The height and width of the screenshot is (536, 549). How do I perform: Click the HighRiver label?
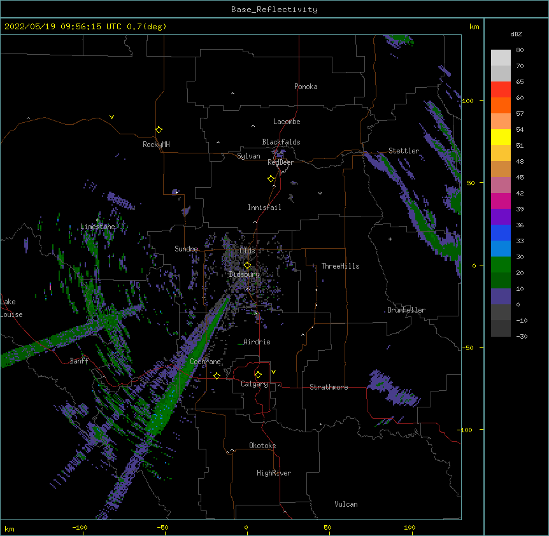tap(274, 473)
